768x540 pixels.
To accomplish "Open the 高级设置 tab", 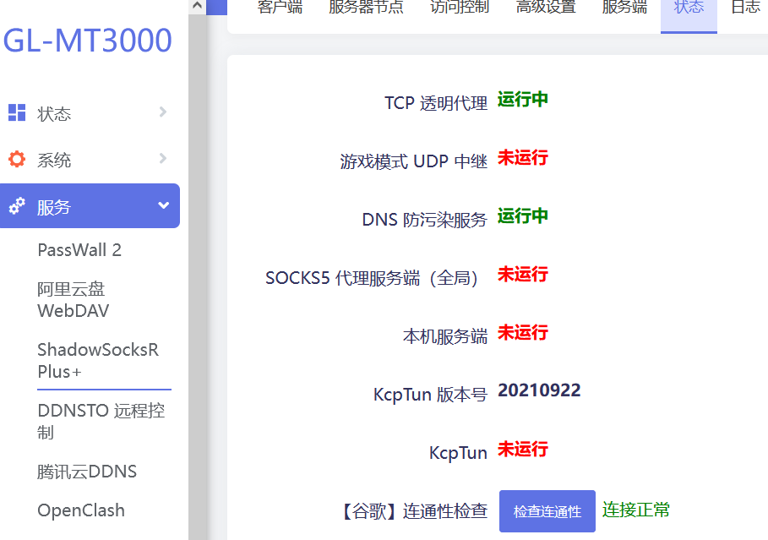I will click(x=546, y=7).
